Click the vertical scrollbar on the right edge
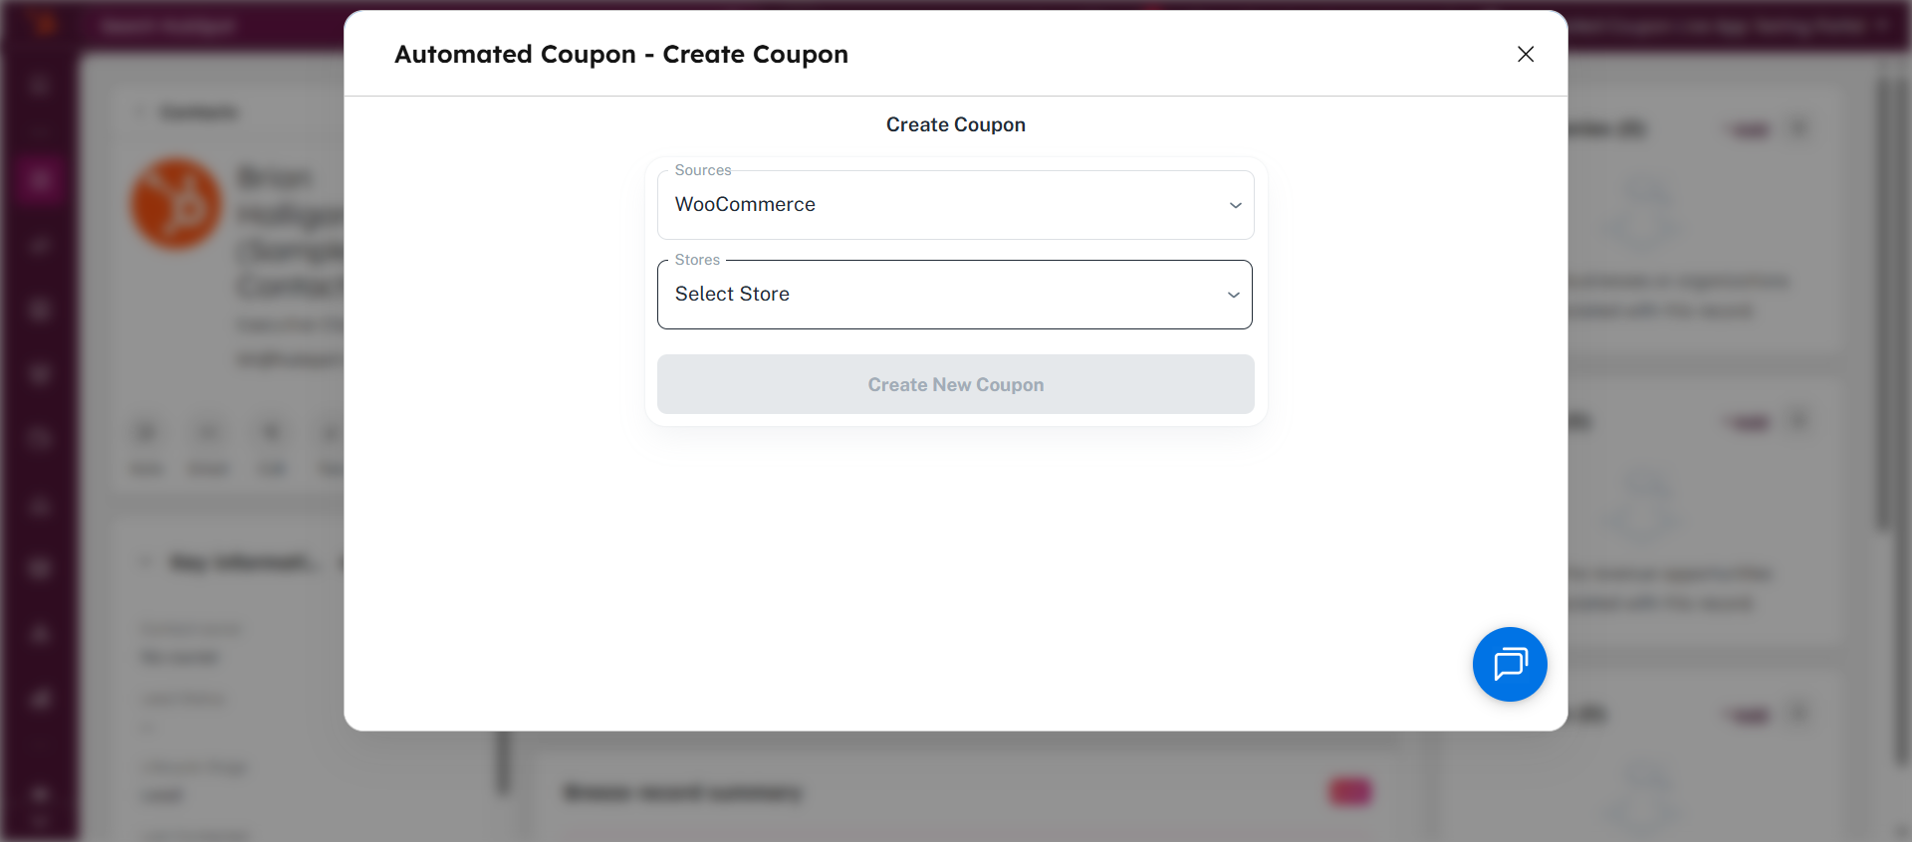The width and height of the screenshot is (1912, 842). (1881, 299)
